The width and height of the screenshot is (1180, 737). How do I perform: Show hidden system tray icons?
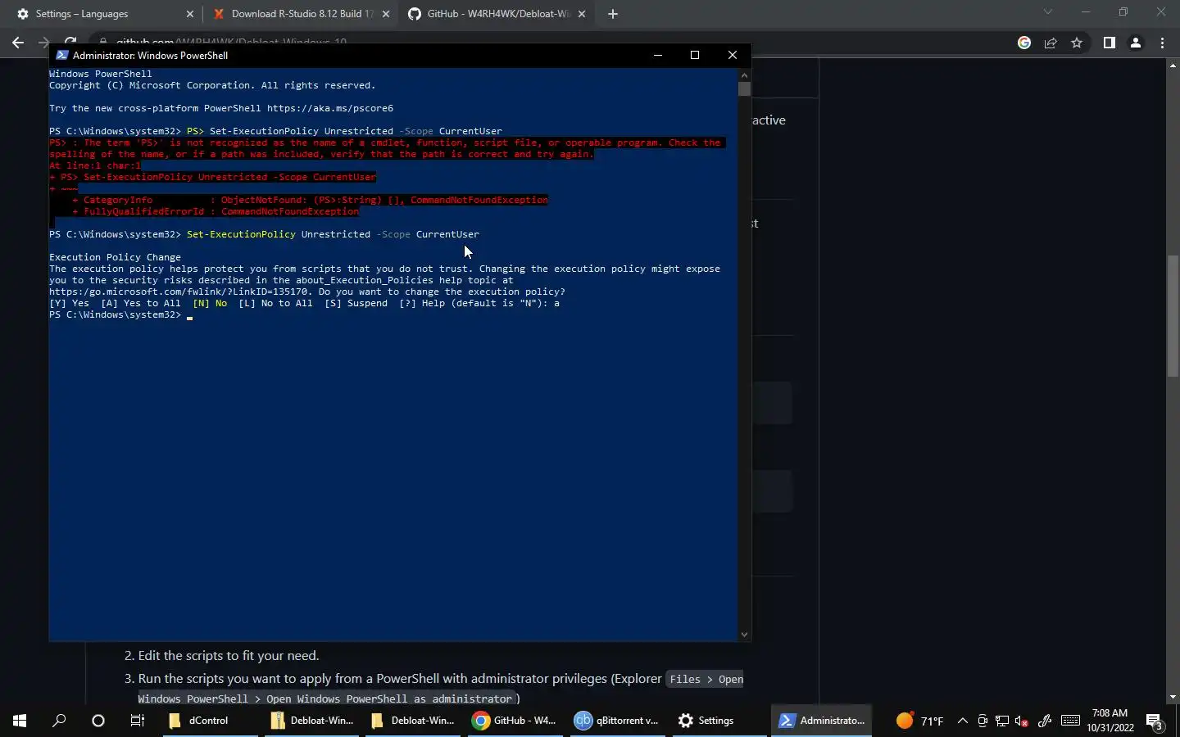coord(963,721)
